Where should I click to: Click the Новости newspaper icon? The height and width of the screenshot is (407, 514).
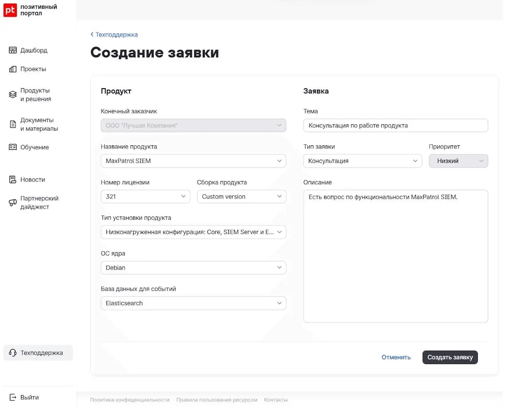coord(13,179)
